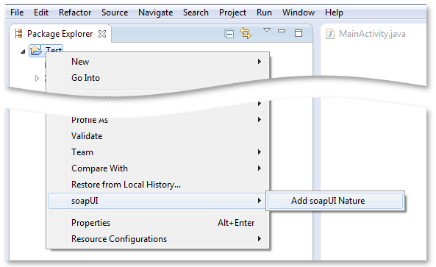The image size is (436, 267).
Task: Open the Help menu
Action: [x=334, y=13]
